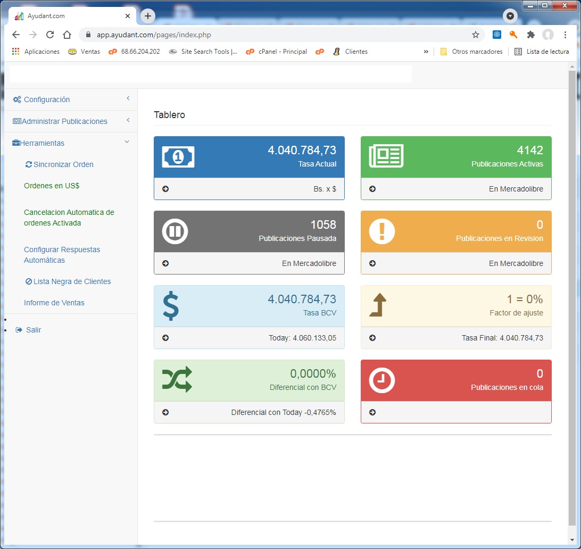Collapse the Herramientas sidebar section
The image size is (581, 549).
pyautogui.click(x=42, y=143)
